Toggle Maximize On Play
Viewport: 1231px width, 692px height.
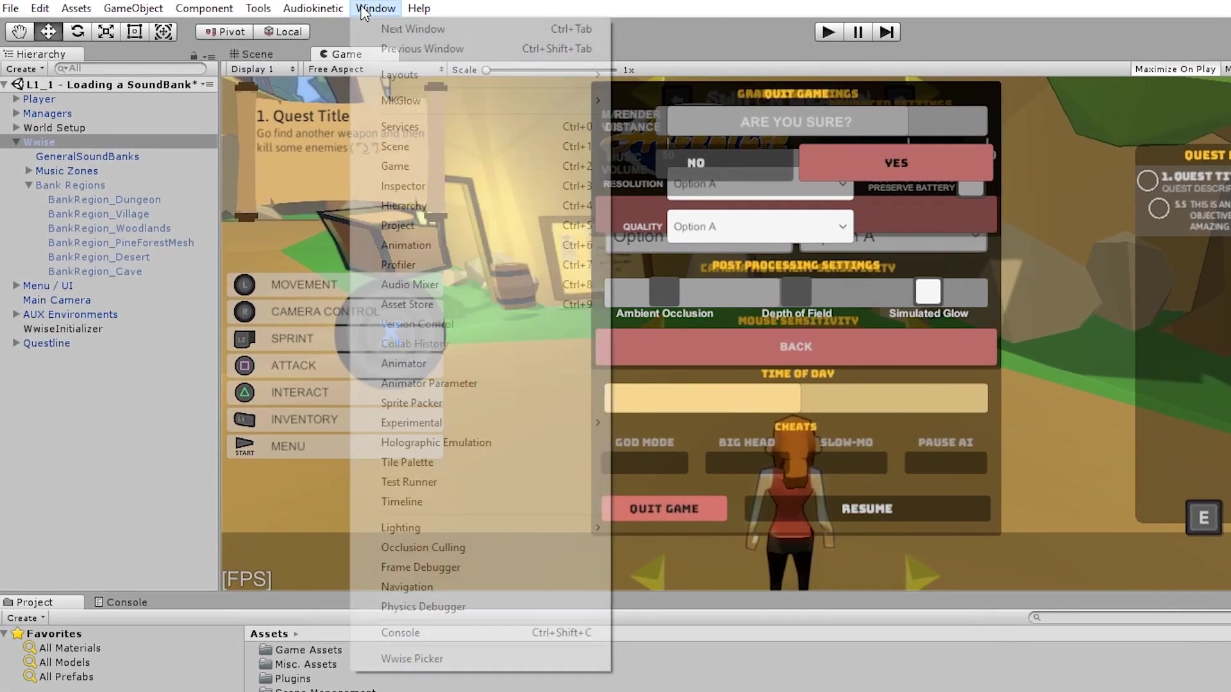click(1175, 69)
